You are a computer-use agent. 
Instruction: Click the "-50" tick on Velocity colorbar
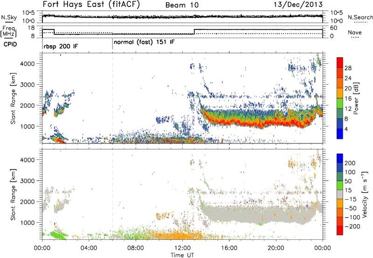[351, 208]
